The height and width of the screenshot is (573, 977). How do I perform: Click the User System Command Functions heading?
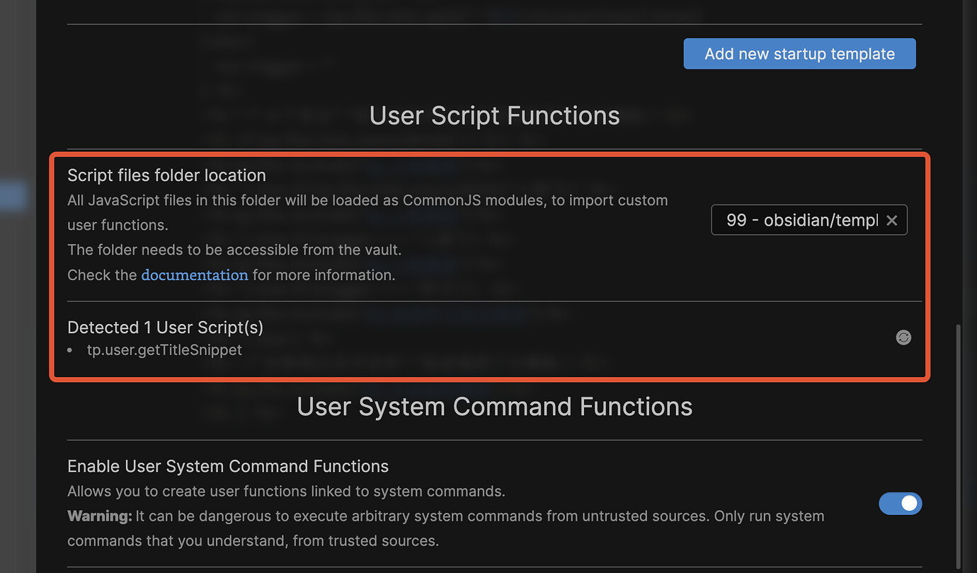click(495, 406)
